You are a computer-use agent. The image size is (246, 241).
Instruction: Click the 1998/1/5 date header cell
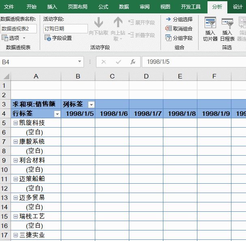point(78,113)
